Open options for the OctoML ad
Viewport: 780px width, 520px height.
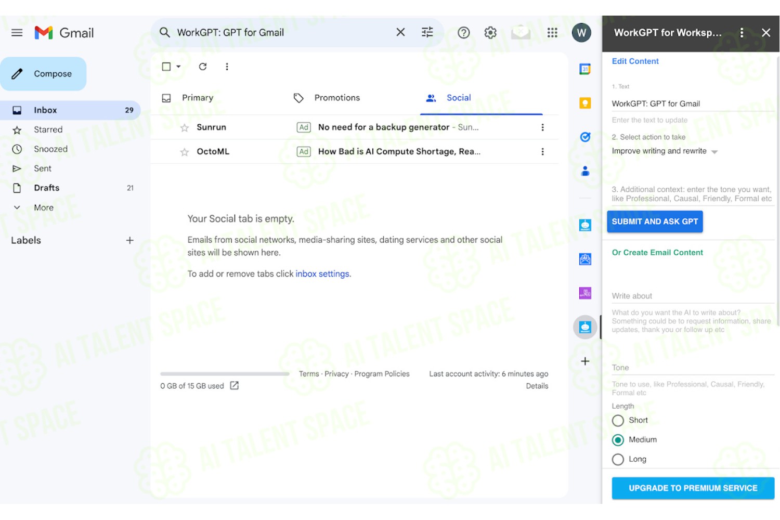(542, 152)
